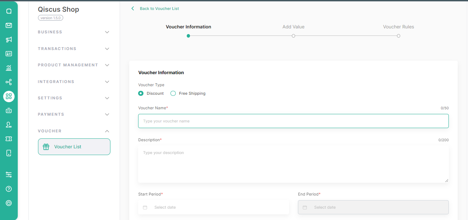Select the Free Shipping voucher type

[x=173, y=93]
